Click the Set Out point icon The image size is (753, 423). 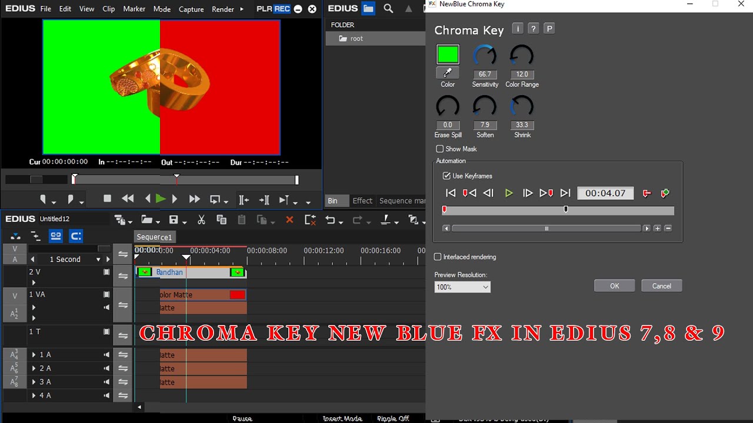[71, 199]
